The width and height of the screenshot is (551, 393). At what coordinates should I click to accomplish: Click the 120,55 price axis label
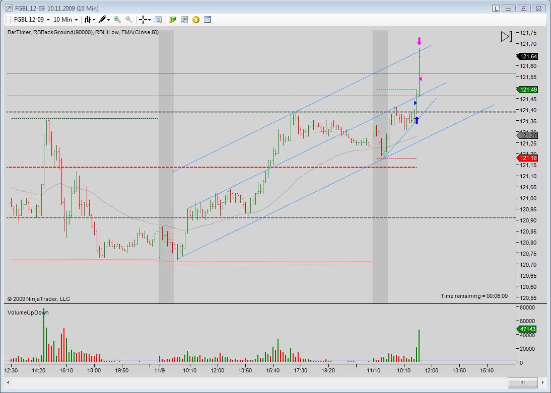[528, 298]
